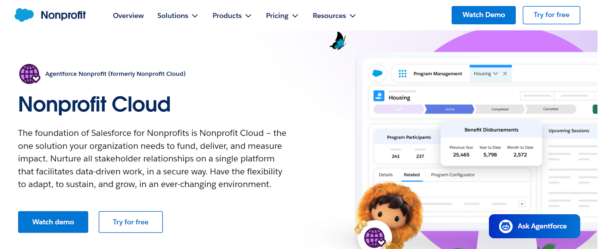The width and height of the screenshot is (598, 249).
Task: Click the Program Management label in mockup
Action: [438, 74]
